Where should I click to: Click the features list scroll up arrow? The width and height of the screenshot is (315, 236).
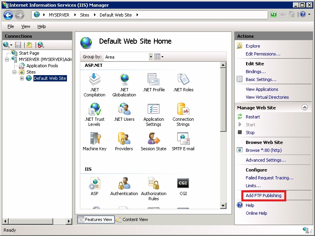coord(223,65)
